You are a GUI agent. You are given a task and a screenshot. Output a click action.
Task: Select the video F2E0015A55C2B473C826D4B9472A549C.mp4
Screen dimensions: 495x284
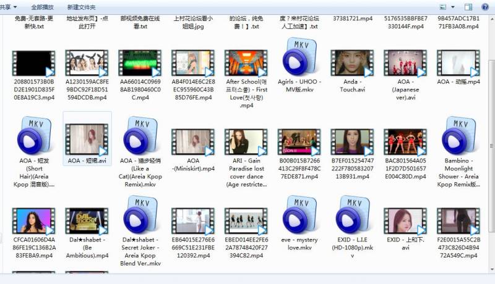tap(458, 222)
